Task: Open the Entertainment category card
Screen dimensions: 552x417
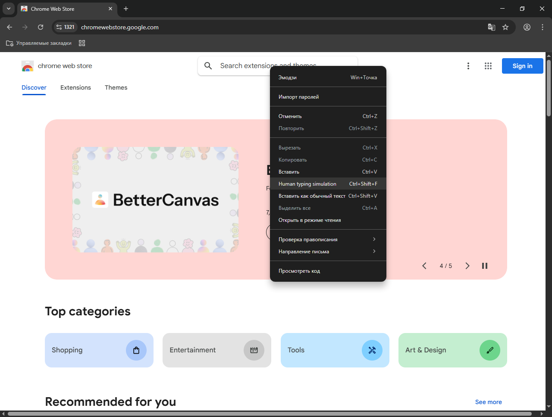Action: pos(217,350)
